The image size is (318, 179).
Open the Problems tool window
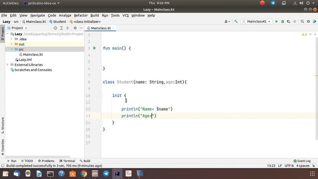point(46,161)
